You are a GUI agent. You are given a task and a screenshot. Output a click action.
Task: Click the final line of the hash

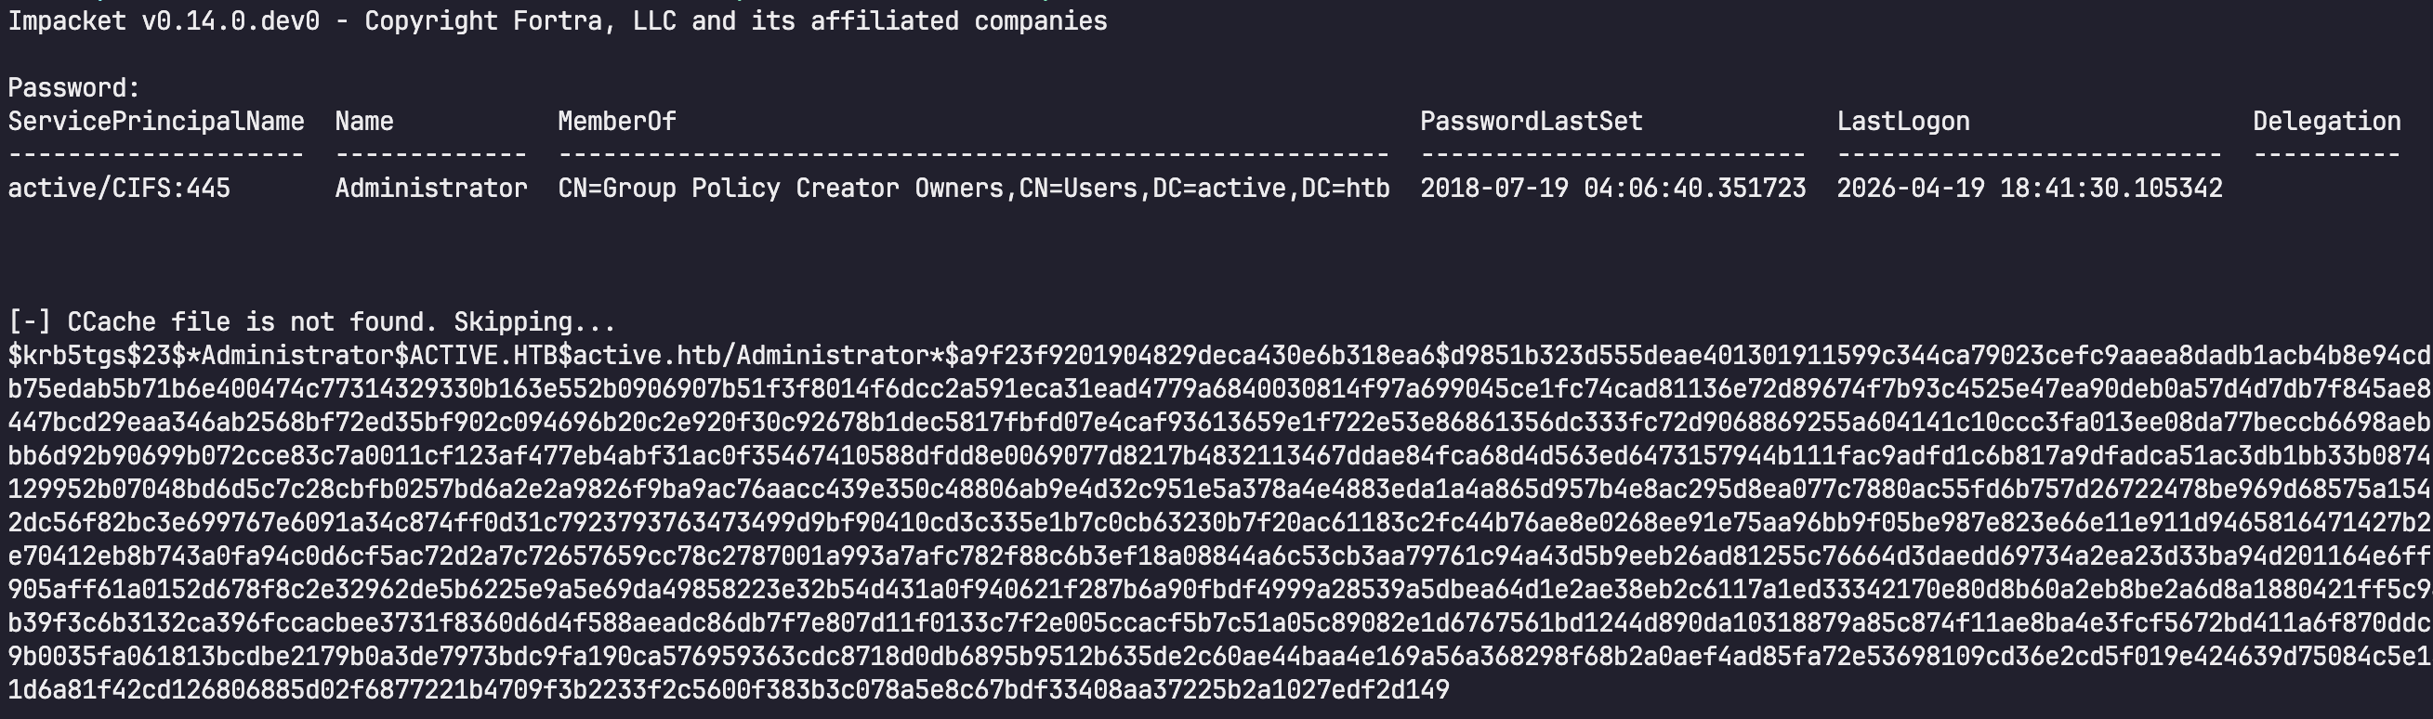[728, 690]
